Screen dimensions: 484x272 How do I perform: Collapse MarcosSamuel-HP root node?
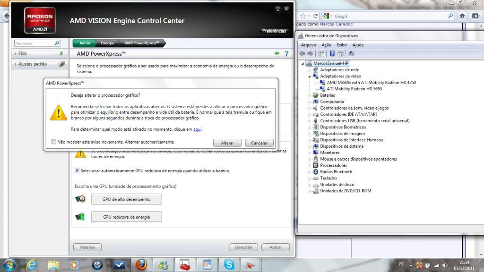point(303,64)
